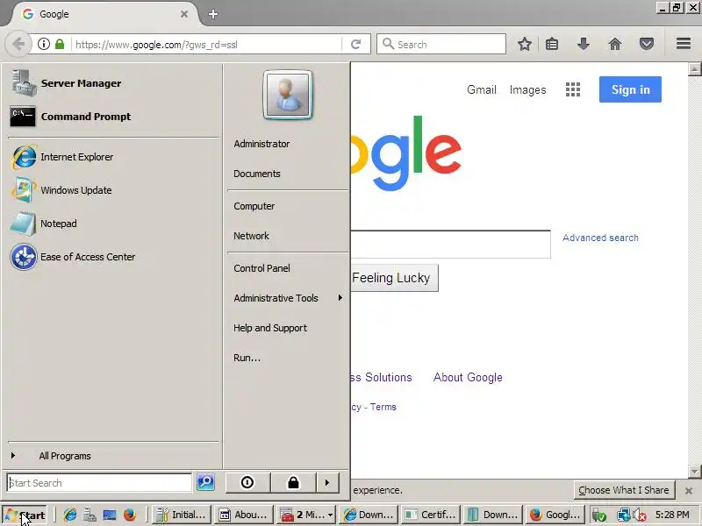Click the Start button
The height and width of the screenshot is (526, 702).
point(25,515)
